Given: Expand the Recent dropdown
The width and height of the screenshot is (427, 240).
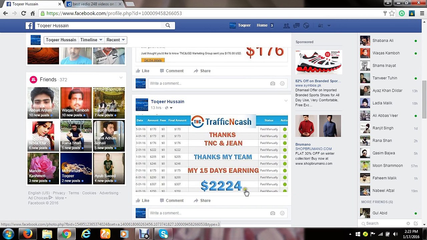Looking at the screenshot, I should (115, 40).
